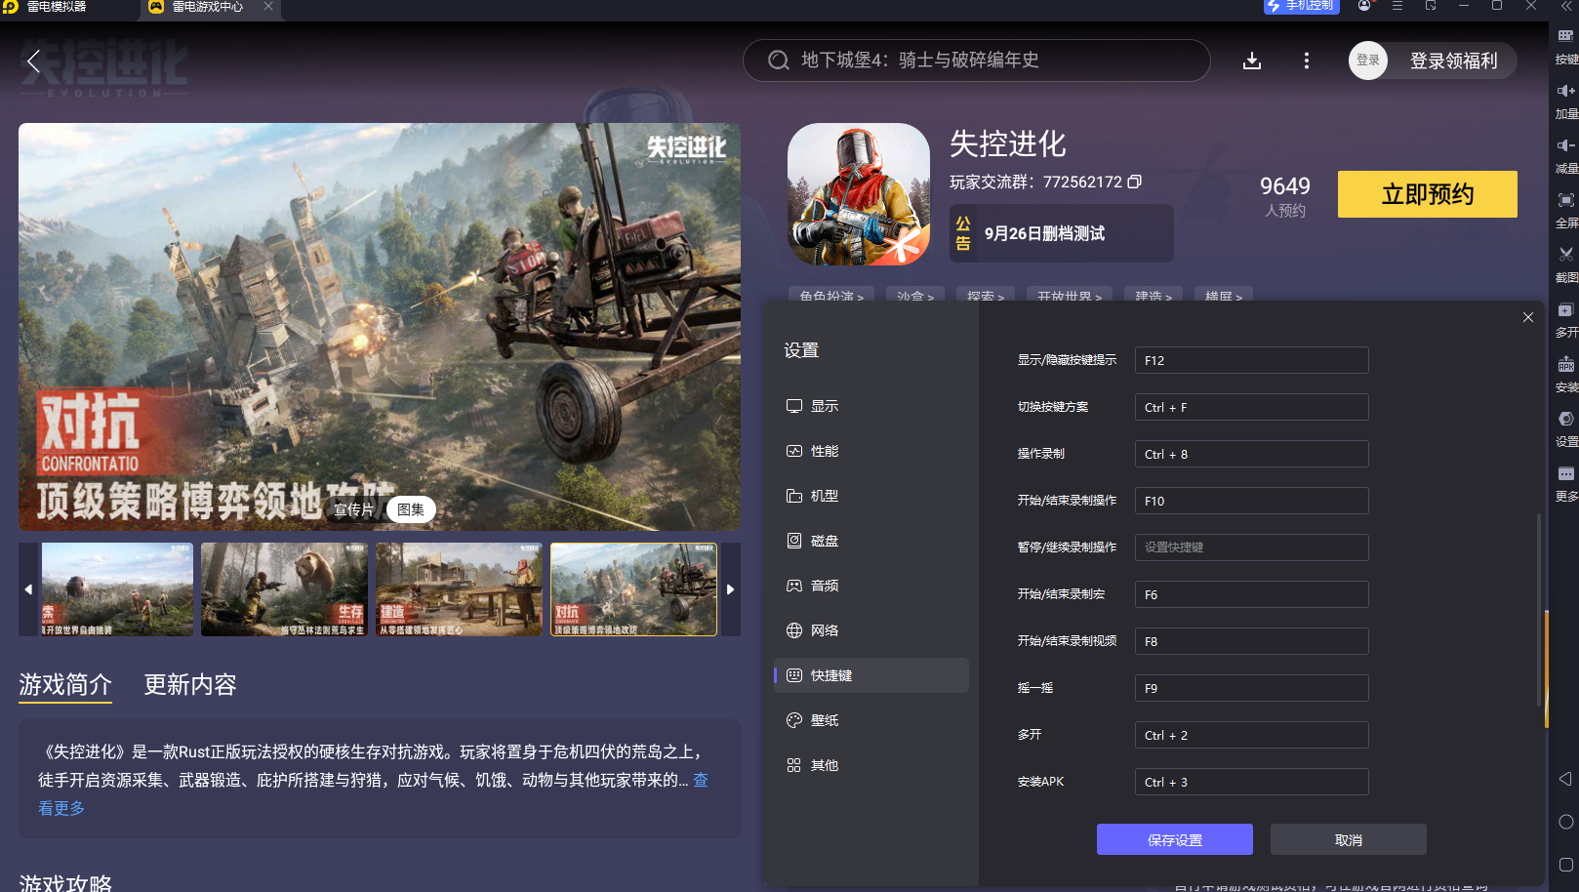
Task: Edit the 开始/结束录制宏 shortcut field
Action: click(1252, 594)
